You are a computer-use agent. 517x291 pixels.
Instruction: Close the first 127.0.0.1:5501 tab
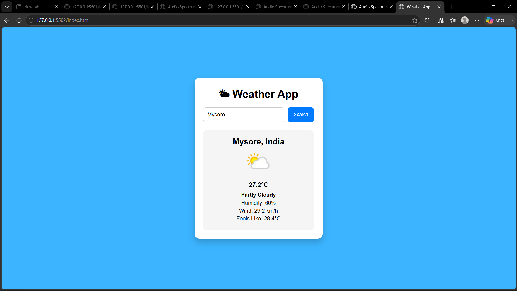pos(104,7)
